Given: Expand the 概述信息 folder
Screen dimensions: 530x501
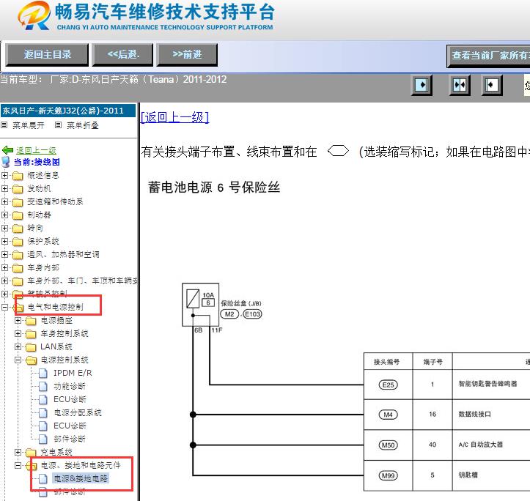Looking at the screenshot, I should pos(4,175).
